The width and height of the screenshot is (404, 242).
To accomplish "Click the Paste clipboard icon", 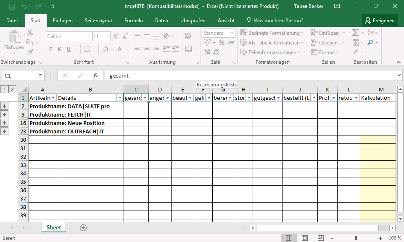I will click(15, 36).
